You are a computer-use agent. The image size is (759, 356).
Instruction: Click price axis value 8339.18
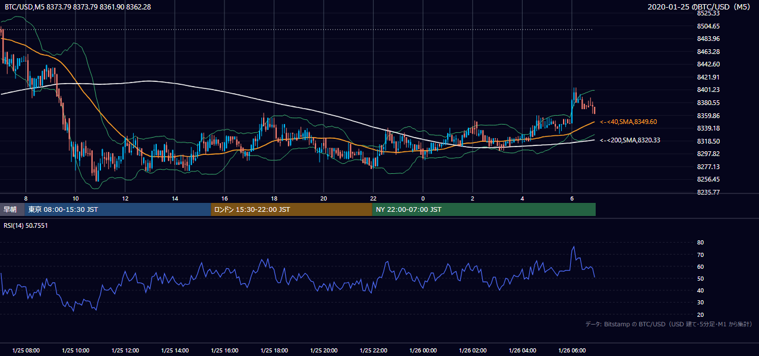[709, 128]
